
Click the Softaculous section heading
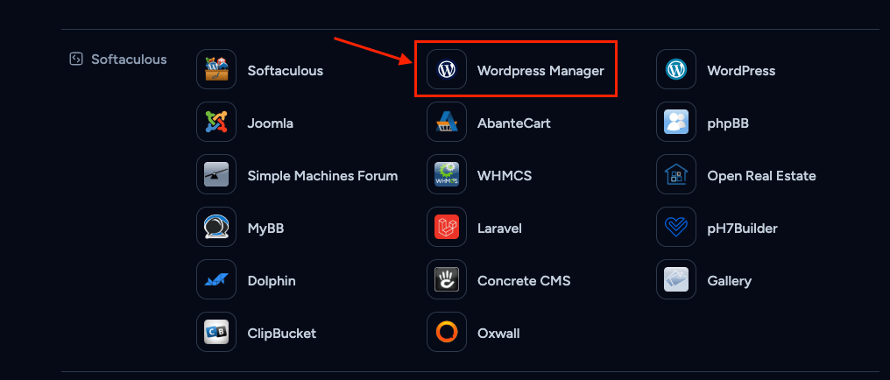[x=129, y=60]
